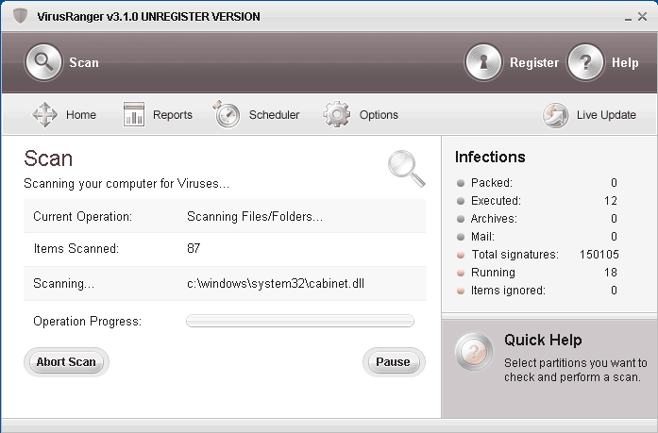Image resolution: width=658 pixels, height=433 pixels.
Task: Click the Home arrows icon
Action: point(45,115)
